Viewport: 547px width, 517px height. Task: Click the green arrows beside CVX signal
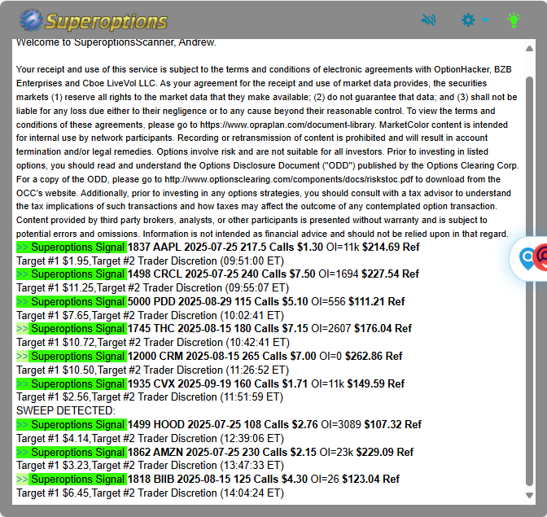coord(22,383)
